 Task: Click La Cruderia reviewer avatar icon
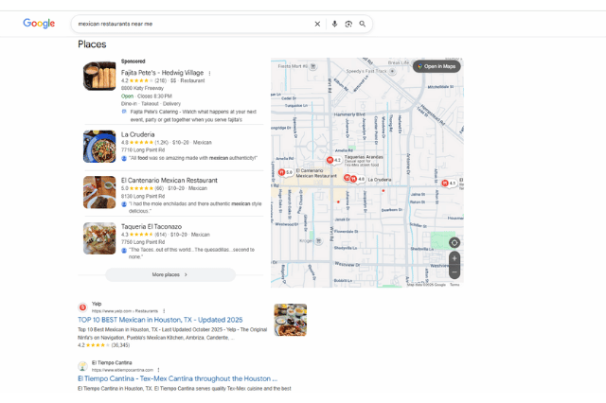point(124,158)
